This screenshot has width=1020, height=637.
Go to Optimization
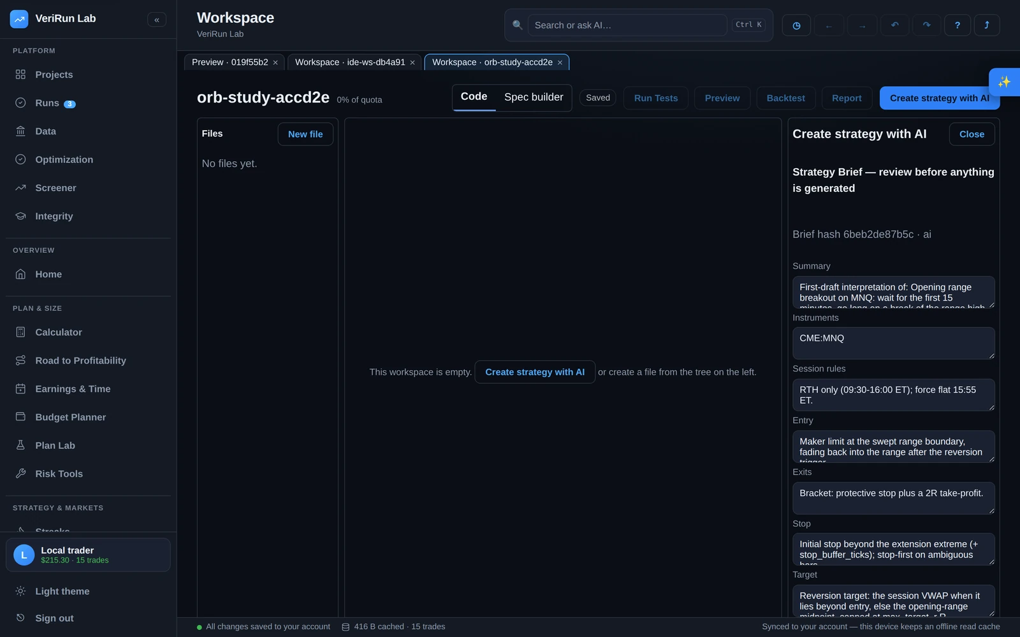(x=88, y=160)
